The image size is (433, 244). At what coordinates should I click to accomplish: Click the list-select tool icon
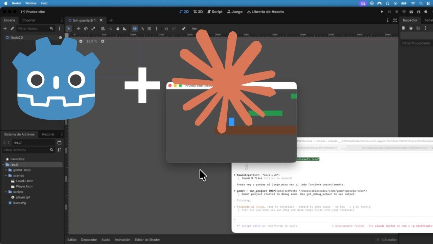click(x=103, y=28)
